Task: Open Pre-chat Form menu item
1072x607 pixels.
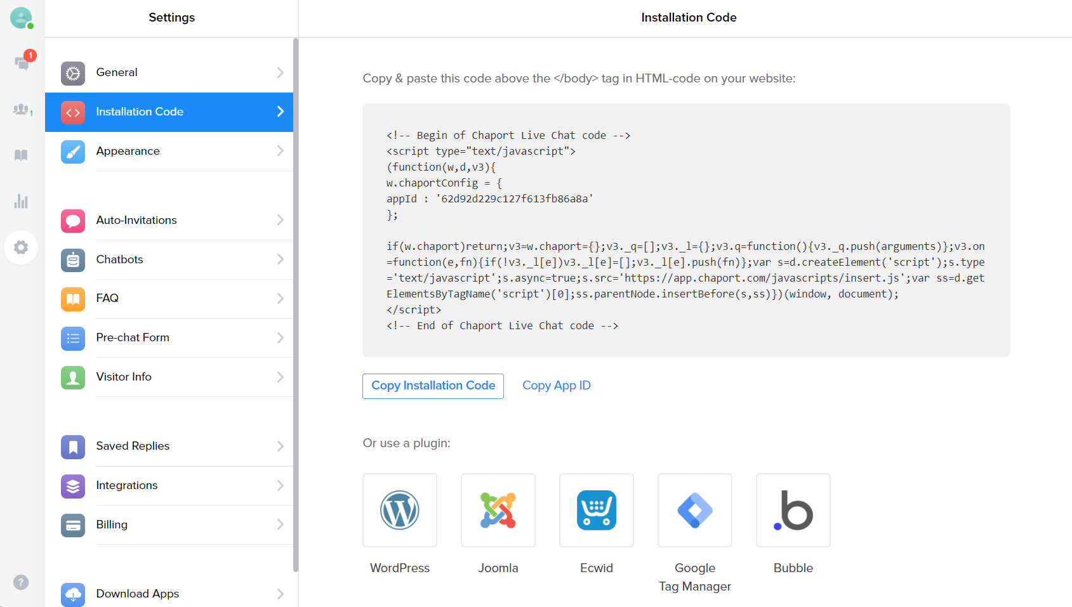Action: [x=169, y=337]
